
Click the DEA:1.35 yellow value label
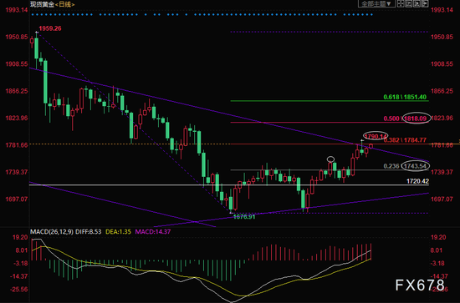[118, 232]
